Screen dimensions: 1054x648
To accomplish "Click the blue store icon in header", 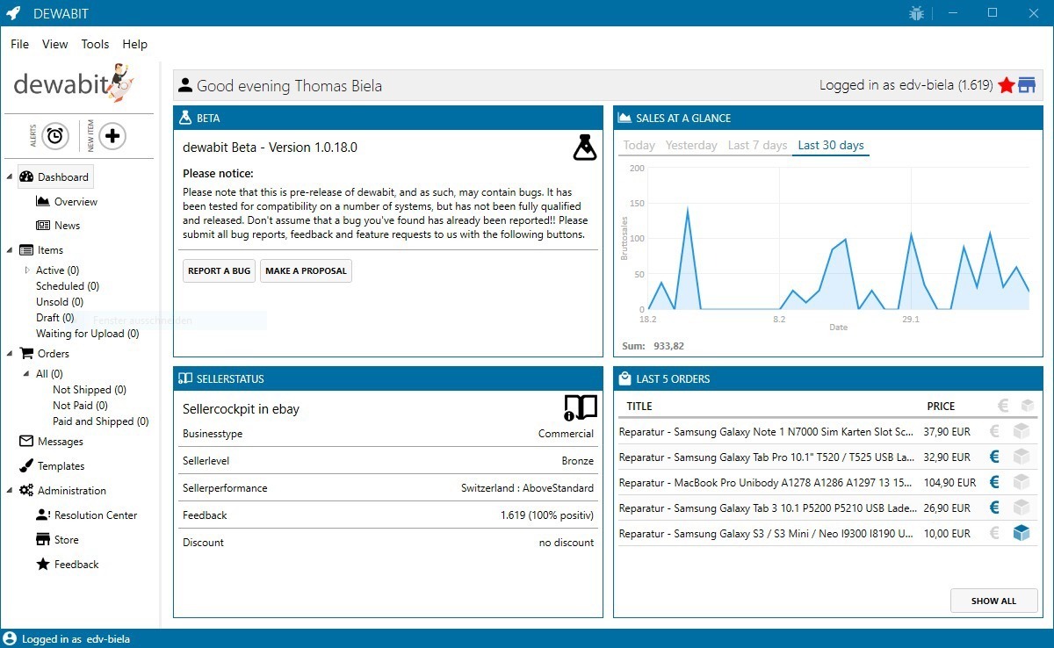I will [x=1027, y=85].
